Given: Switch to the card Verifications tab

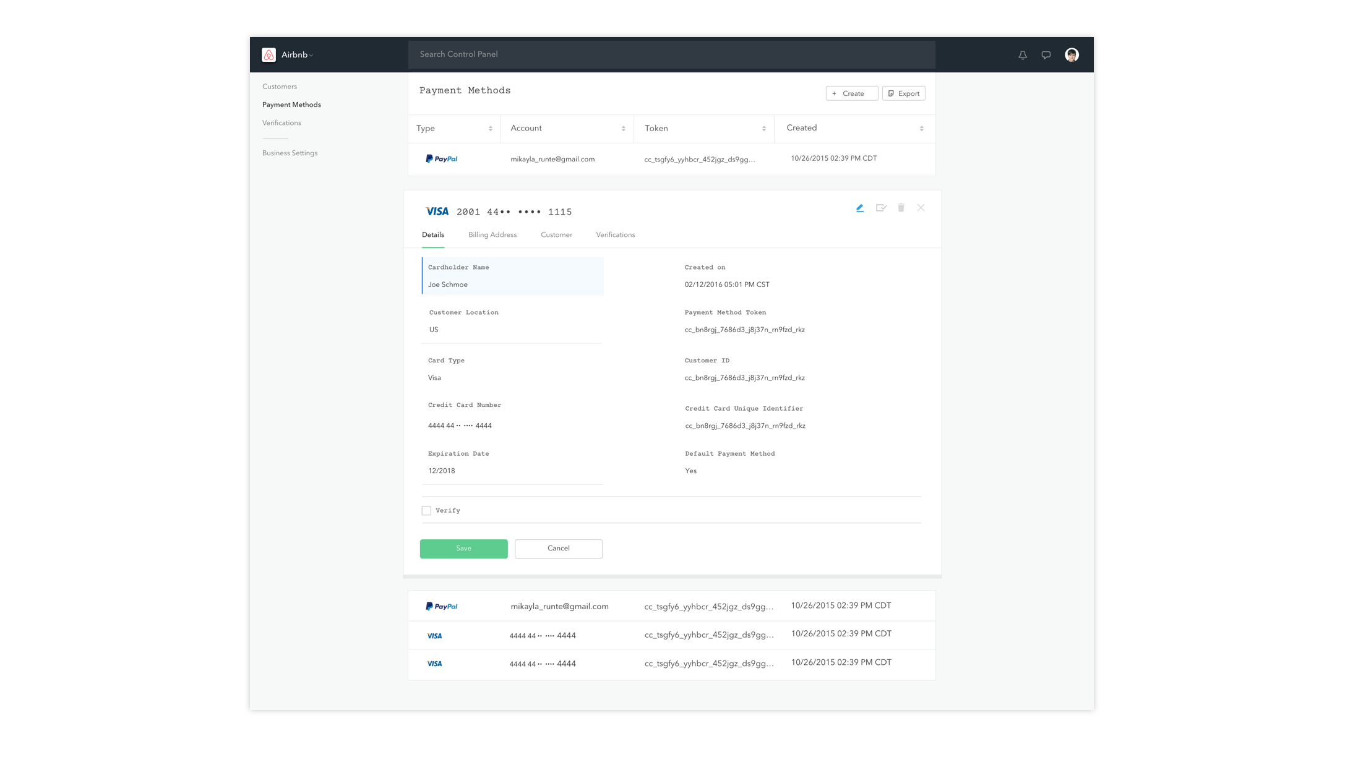Looking at the screenshot, I should pos(616,235).
